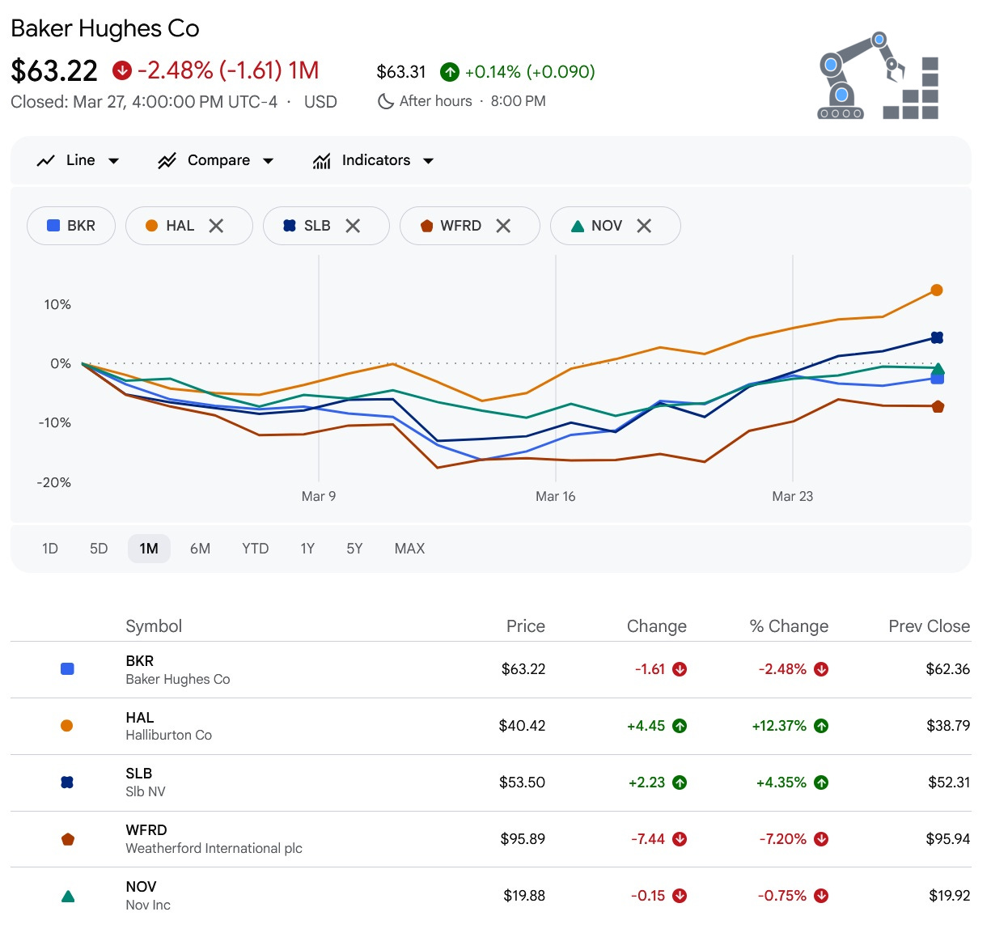Remove HAL from the comparison

tap(216, 226)
